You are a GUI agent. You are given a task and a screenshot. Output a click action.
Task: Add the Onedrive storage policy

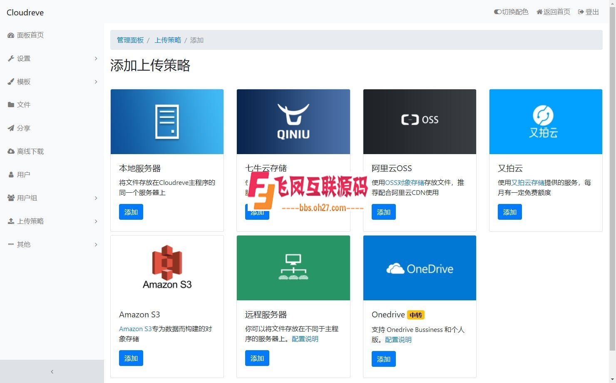coord(384,359)
